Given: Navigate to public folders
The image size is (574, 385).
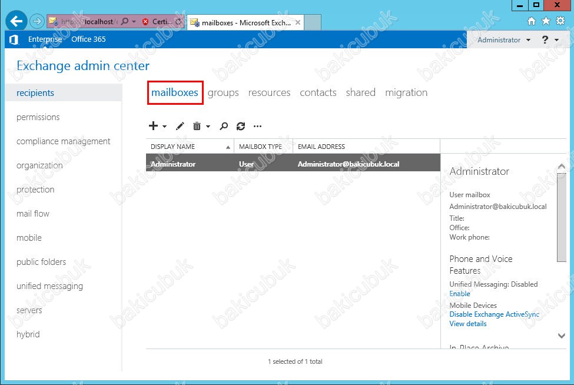Looking at the screenshot, I should (41, 262).
